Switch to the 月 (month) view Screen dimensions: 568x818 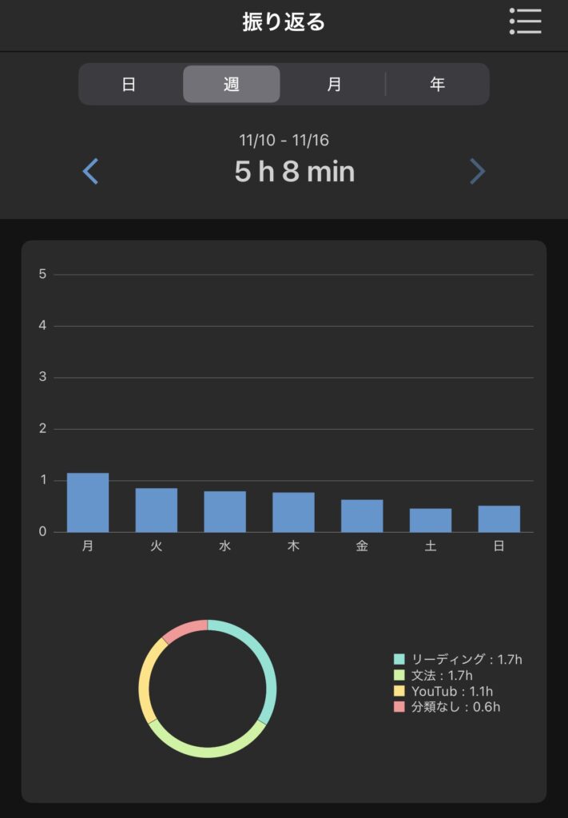(x=334, y=85)
